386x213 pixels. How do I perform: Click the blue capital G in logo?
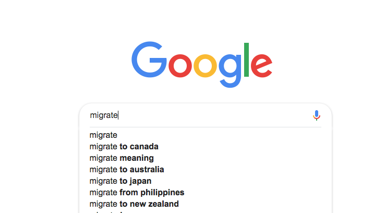click(x=148, y=60)
